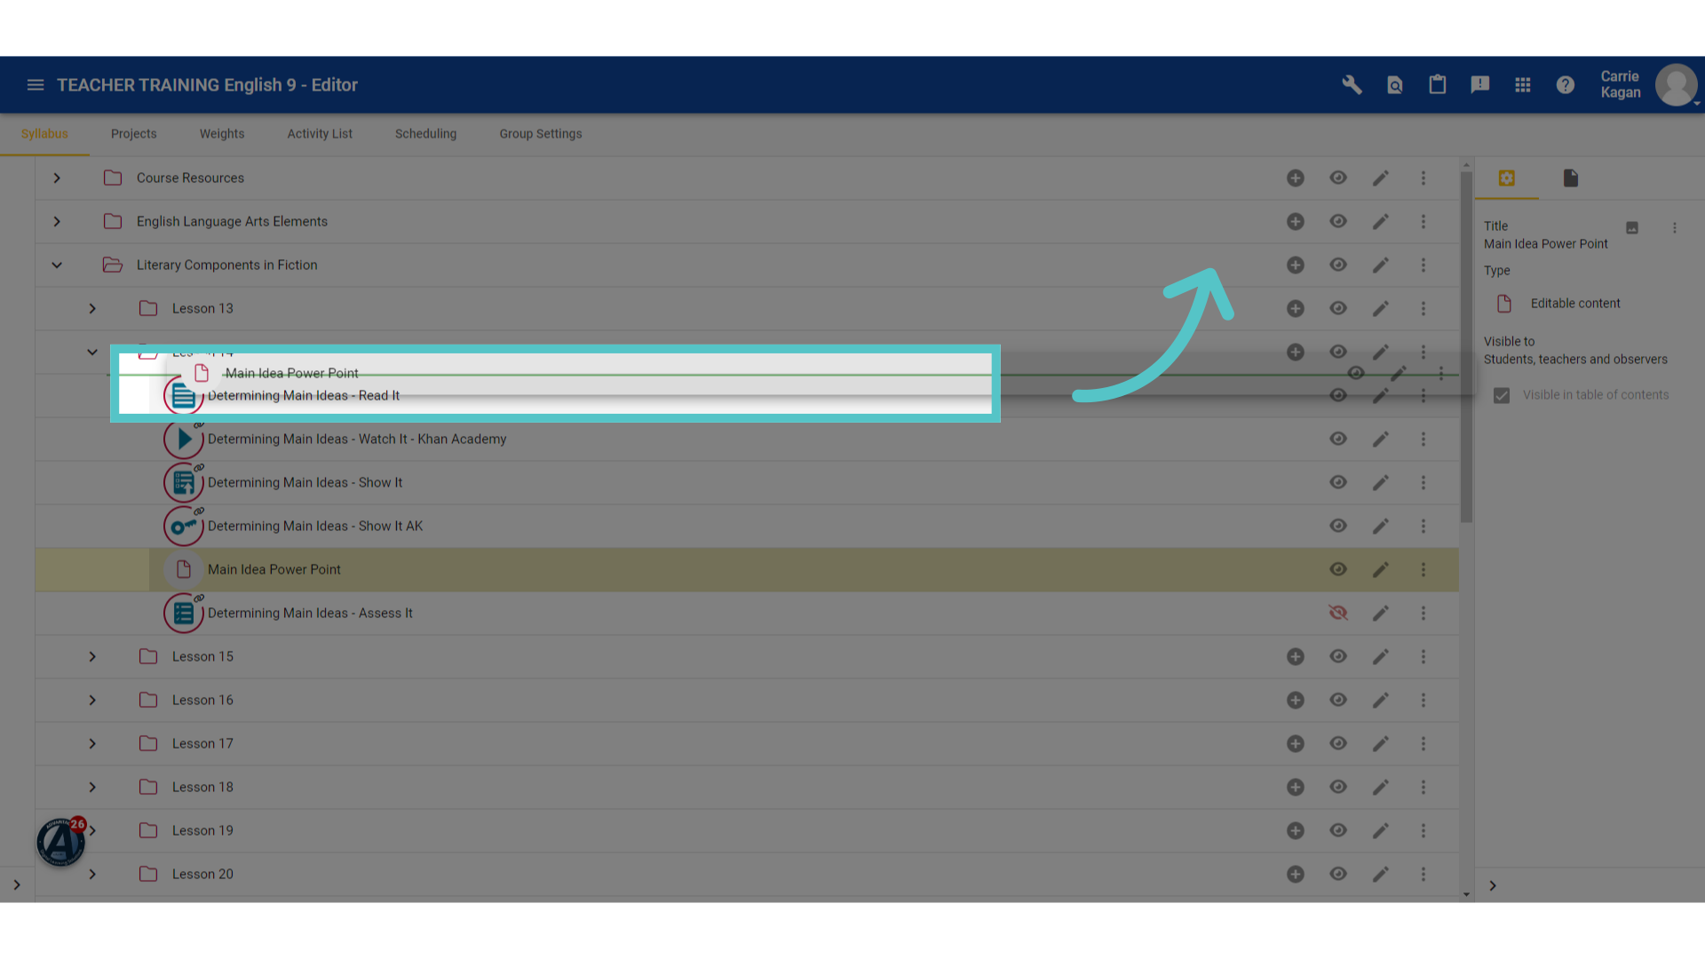Click scrollbar down arrow of syllabus list
This screenshot has height=959, width=1705.
click(1466, 895)
